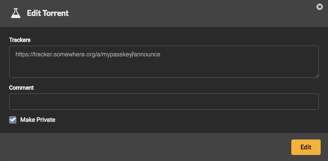This screenshot has width=328, height=161.
Task: Place cursor on 'announce' in tracker URL
Action: (147, 54)
